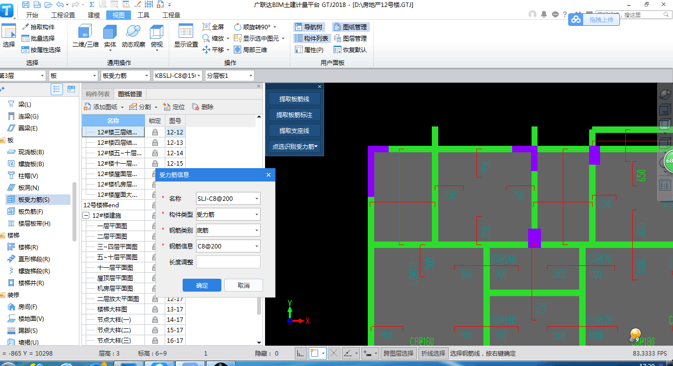Viewport: 673px width, 366px height.
Task: Toggle the 图纸管理 panel button in ribbon
Action: click(350, 27)
